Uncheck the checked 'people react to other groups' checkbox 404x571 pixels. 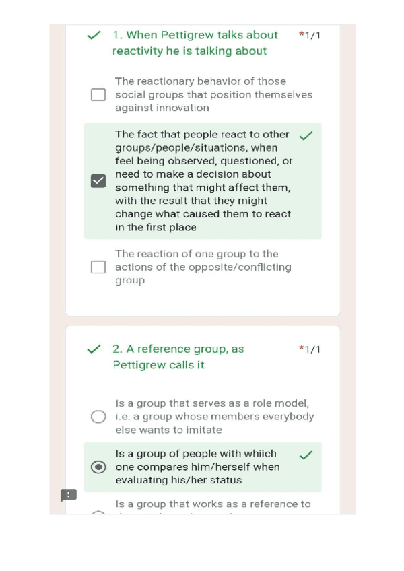[x=98, y=180]
